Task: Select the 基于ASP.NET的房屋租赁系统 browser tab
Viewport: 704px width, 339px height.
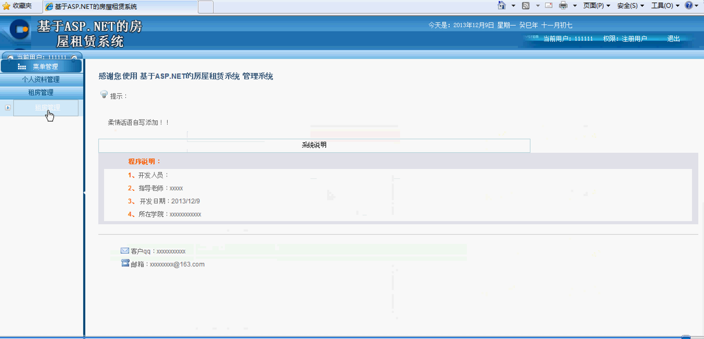Action: tap(121, 7)
